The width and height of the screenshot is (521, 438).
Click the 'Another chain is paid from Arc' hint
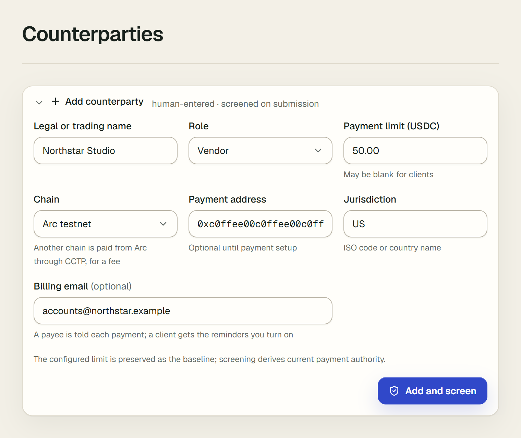[90, 255]
